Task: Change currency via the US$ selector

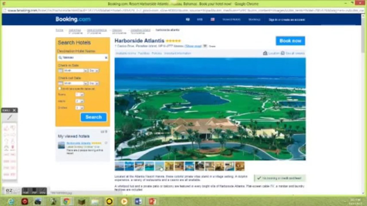Action: click(x=200, y=19)
